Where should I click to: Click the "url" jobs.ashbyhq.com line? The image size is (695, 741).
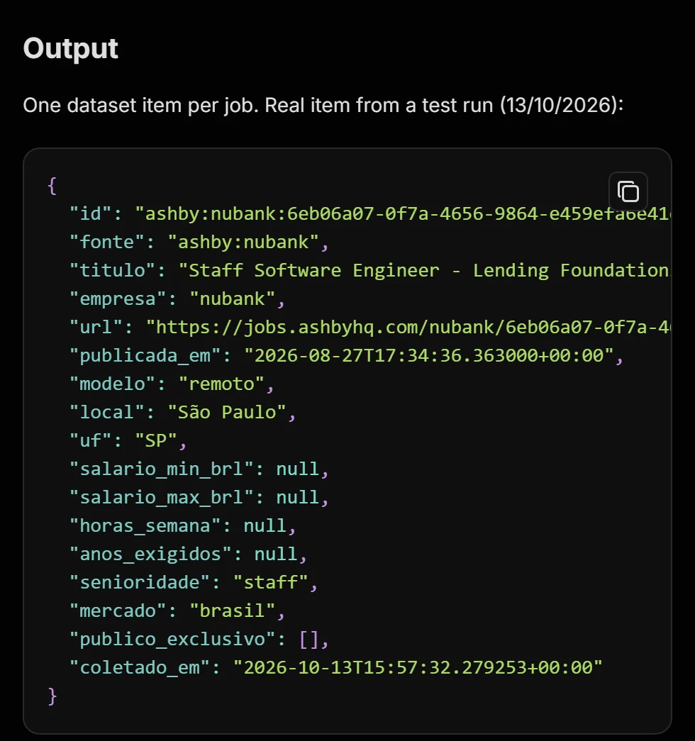point(370,327)
